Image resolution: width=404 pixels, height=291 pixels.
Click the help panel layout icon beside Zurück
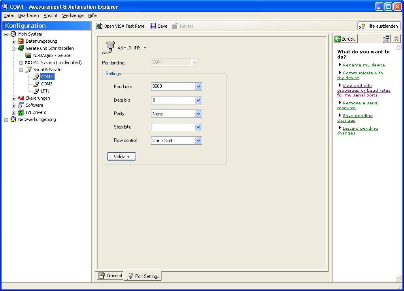click(x=386, y=39)
